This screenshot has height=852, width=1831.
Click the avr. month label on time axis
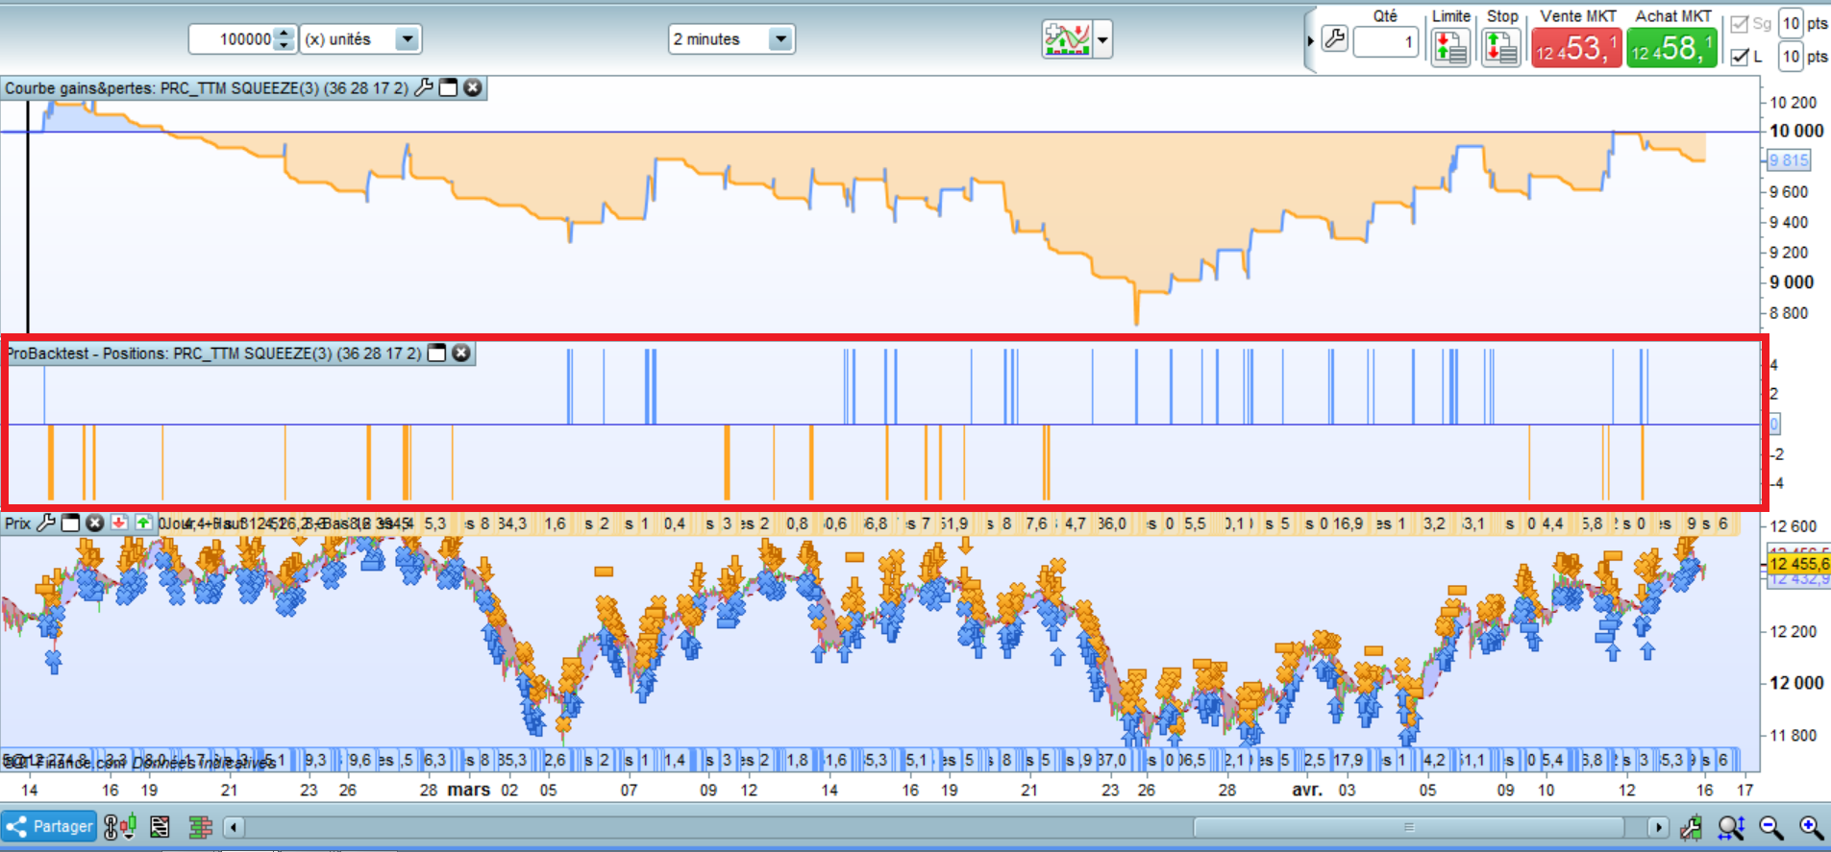1307,790
